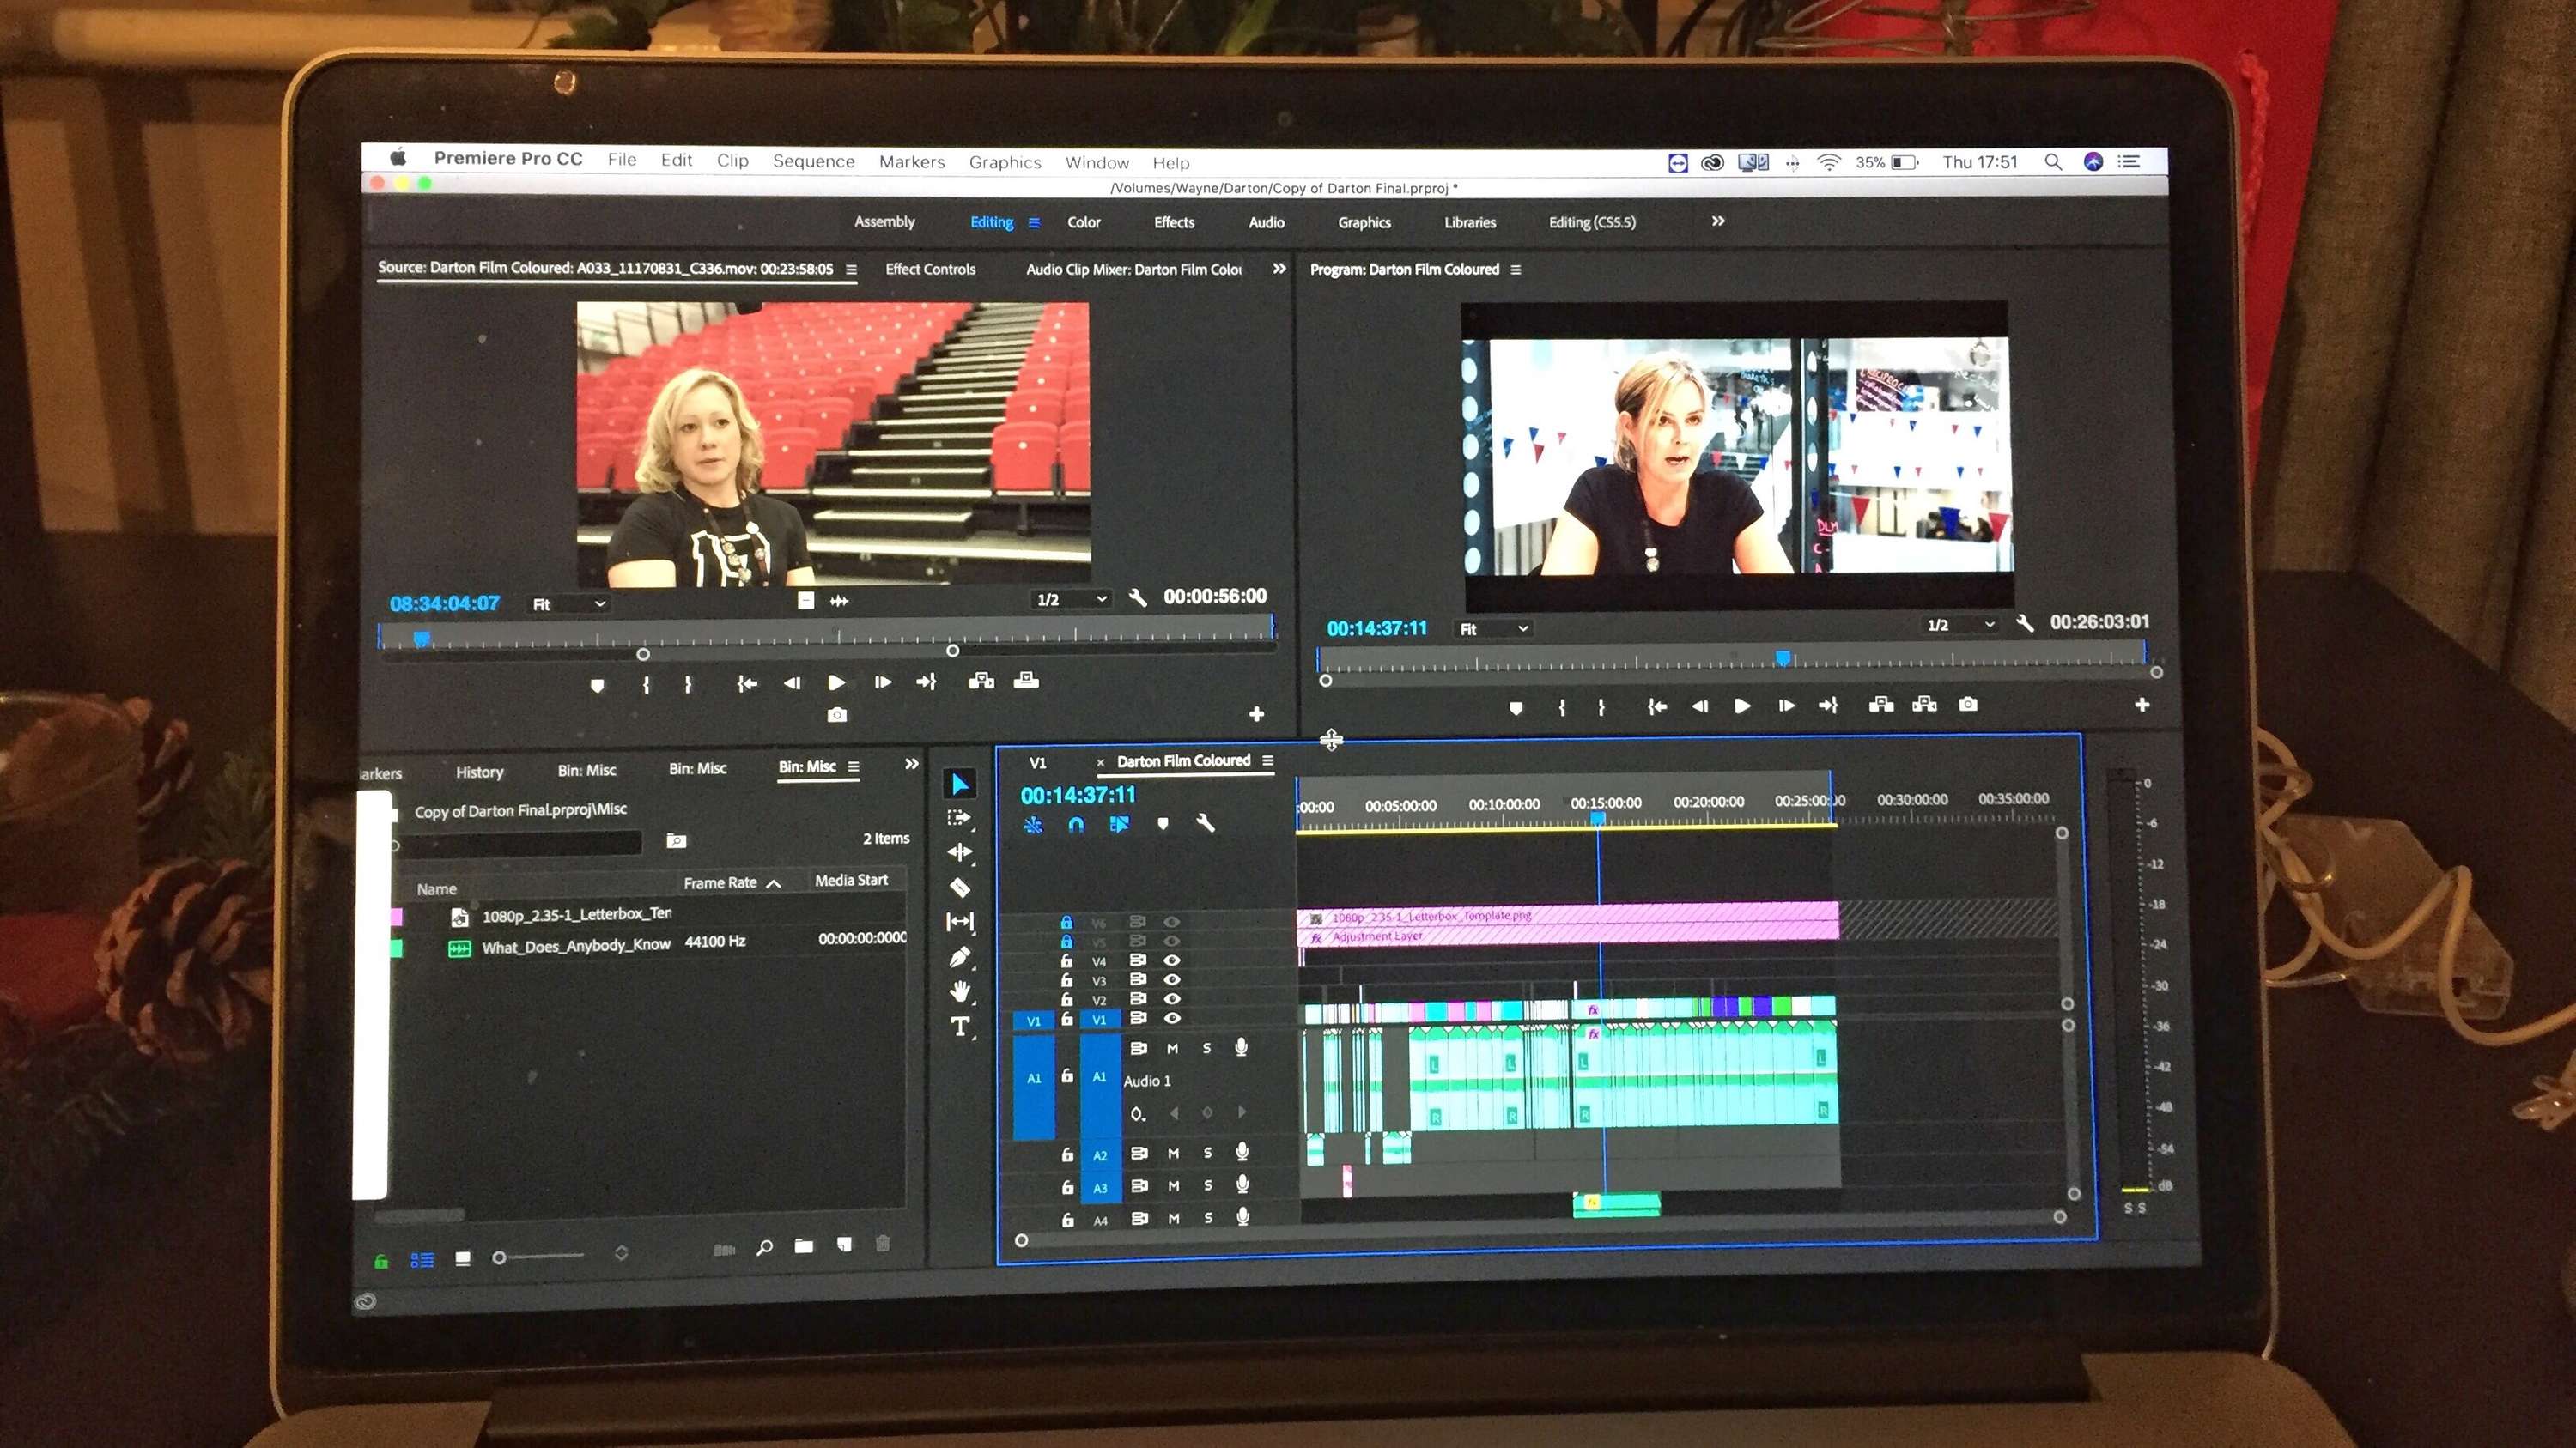The width and height of the screenshot is (2576, 1448).
Task: Open Program monitor settings wrench
Action: 2024,623
